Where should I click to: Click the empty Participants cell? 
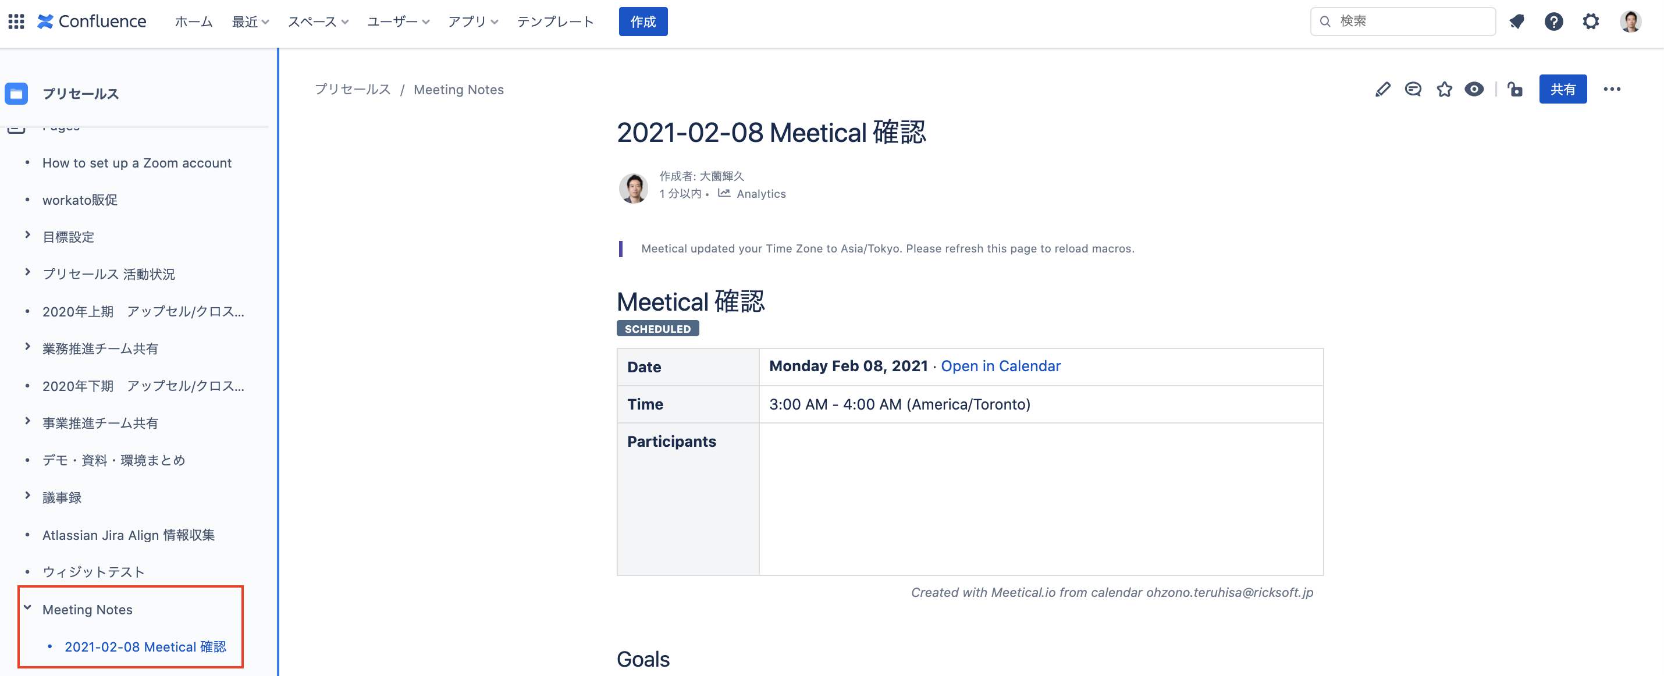tap(1041, 499)
